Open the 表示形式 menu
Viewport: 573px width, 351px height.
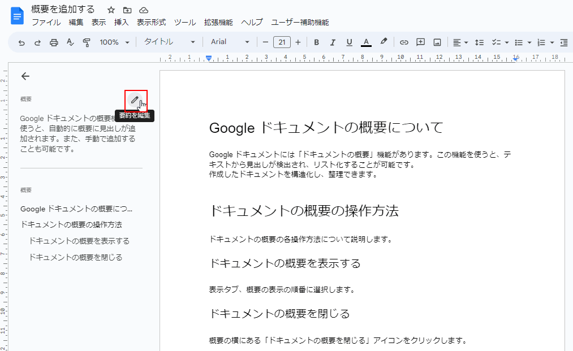[x=151, y=22]
